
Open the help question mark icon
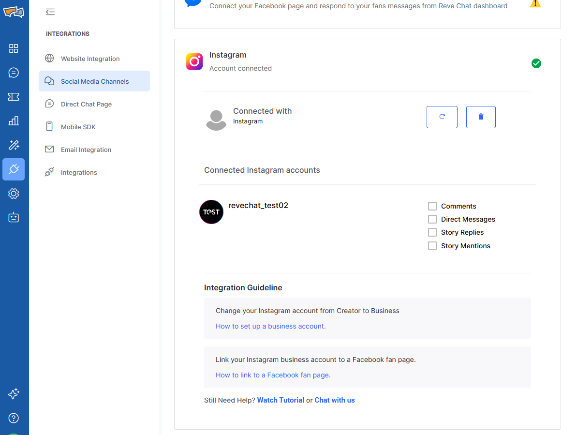(x=14, y=418)
